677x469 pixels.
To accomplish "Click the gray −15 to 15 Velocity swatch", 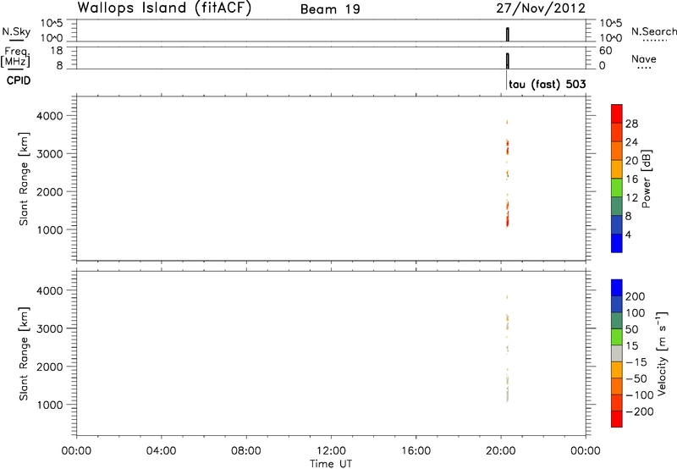I will (617, 353).
